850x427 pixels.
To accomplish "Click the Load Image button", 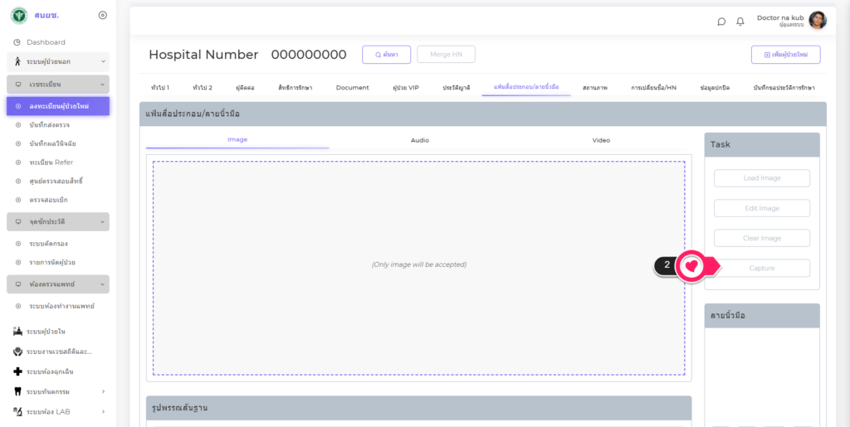I will click(x=761, y=178).
